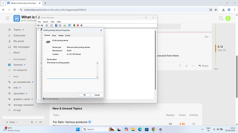Click the Windows taskbar Search box

[x=99, y=129]
